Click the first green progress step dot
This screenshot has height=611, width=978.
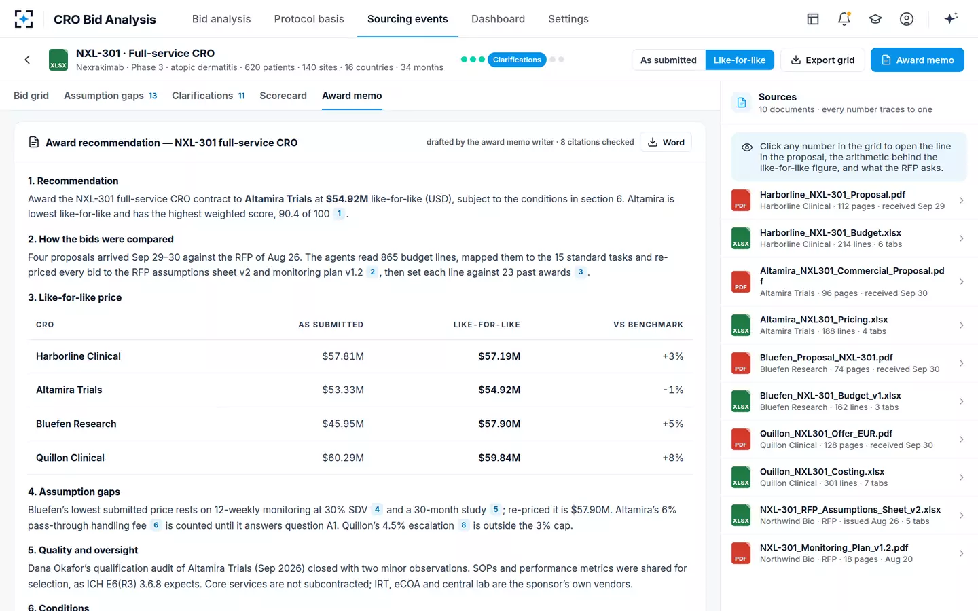coord(465,60)
